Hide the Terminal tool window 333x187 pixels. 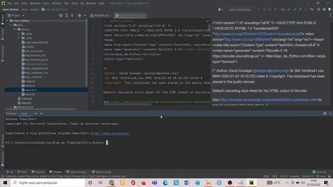330,113
